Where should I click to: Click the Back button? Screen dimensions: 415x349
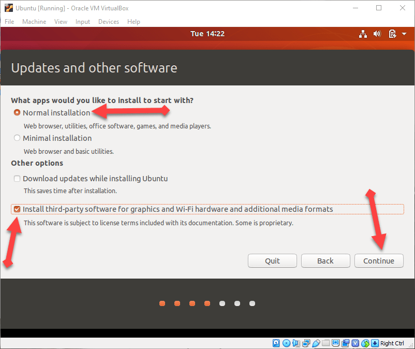325,260
